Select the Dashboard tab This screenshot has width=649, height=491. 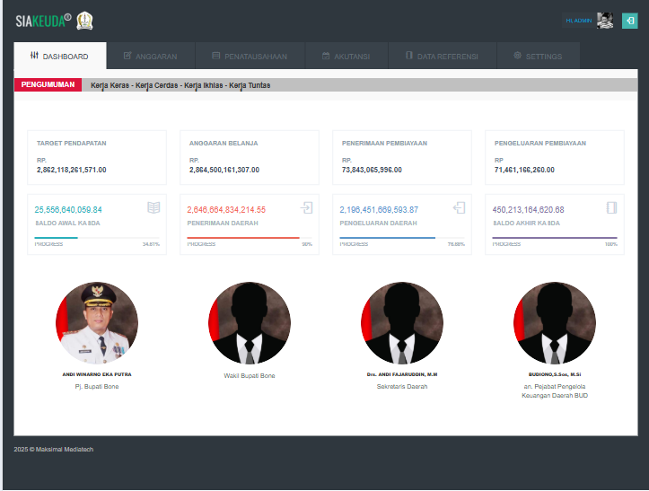pos(59,56)
